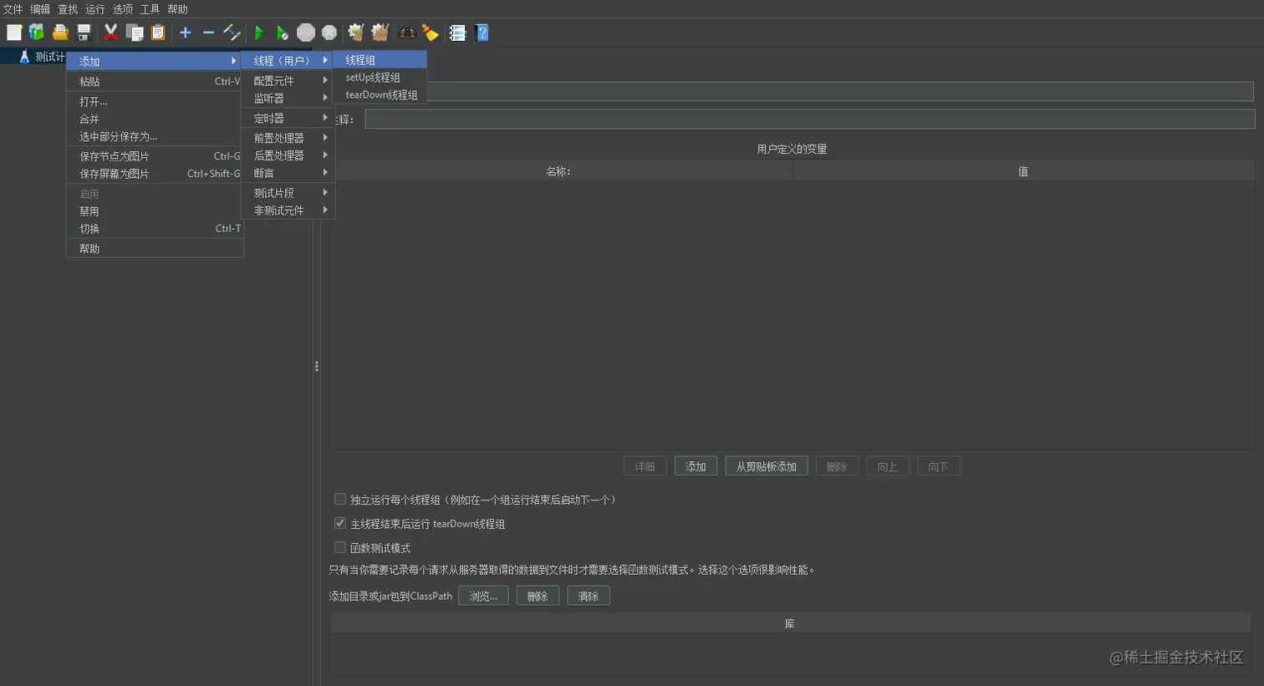Click the Paste clipboard icon
The width and height of the screenshot is (1264, 686).
pyautogui.click(x=158, y=33)
